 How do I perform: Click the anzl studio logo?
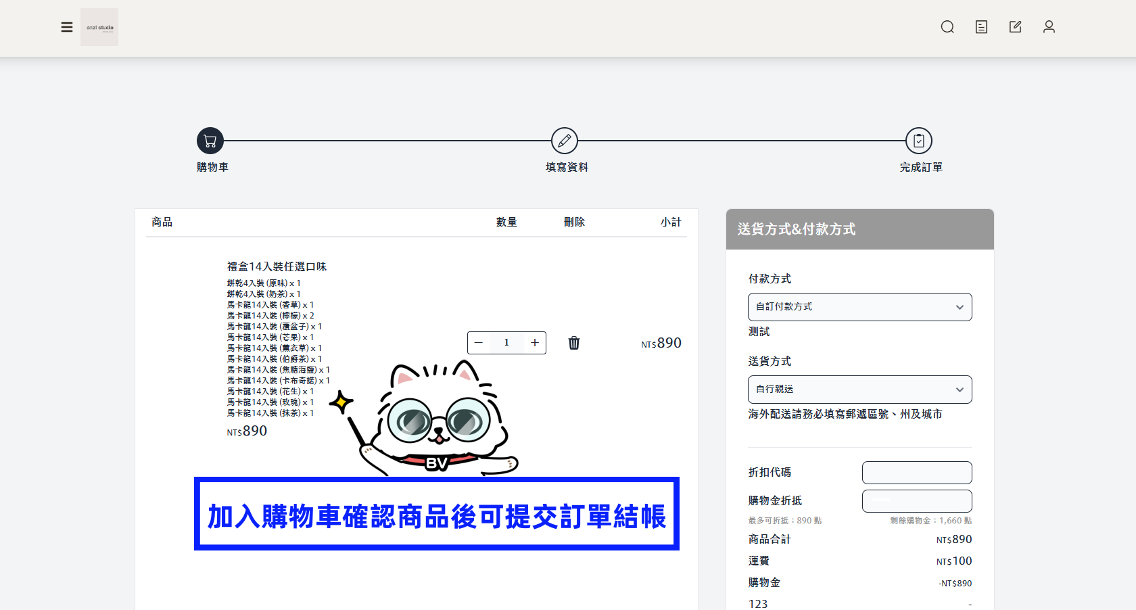click(x=99, y=27)
